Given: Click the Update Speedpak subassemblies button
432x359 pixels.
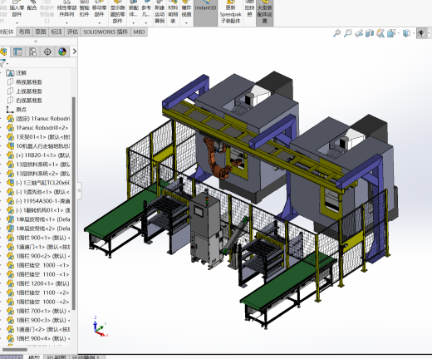Looking at the screenshot, I should (x=230, y=12).
